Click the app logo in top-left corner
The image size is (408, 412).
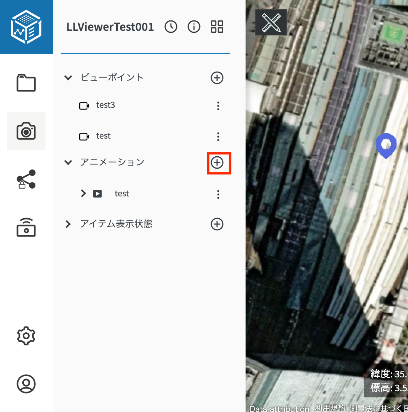(x=26, y=27)
